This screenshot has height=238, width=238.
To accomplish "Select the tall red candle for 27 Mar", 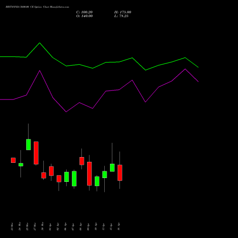I will [x=36, y=153].
